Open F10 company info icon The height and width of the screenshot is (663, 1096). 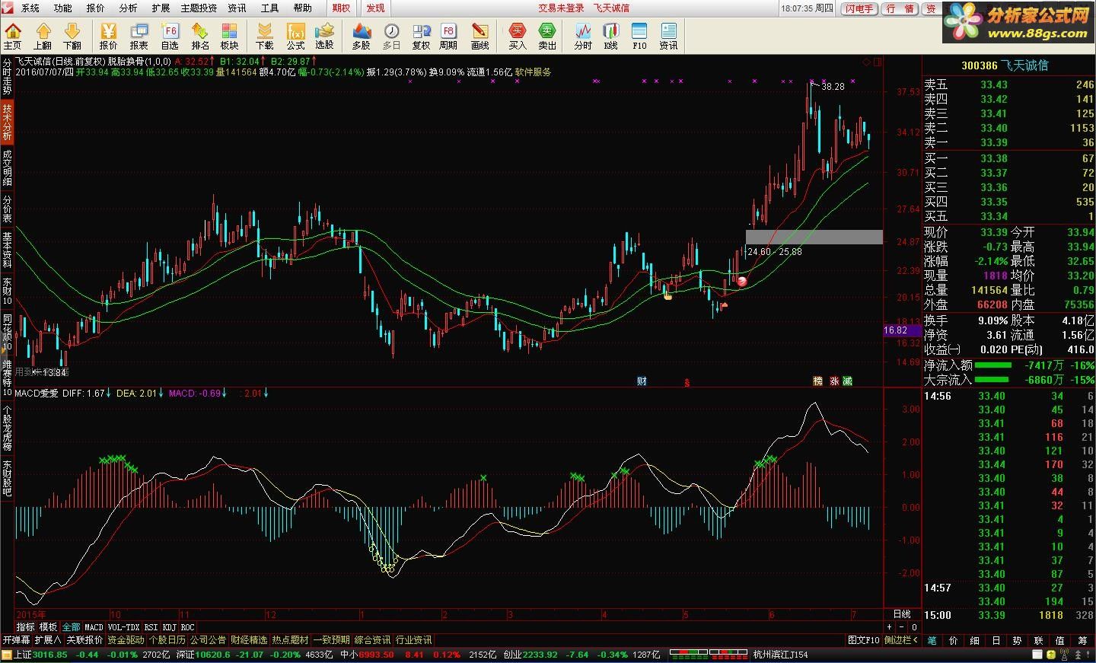(x=639, y=36)
